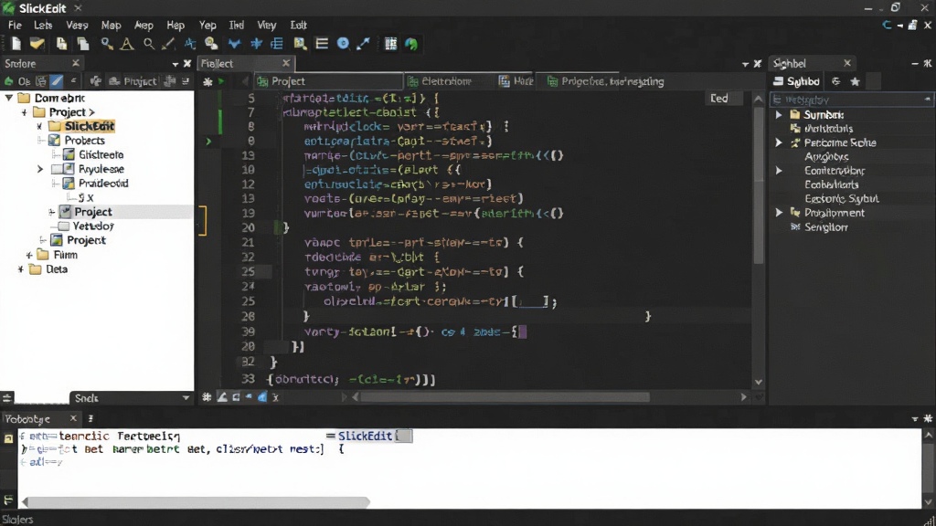The height and width of the screenshot is (526, 936).
Task: Expand the Petcome Sohe symbol node
Action: click(779, 142)
